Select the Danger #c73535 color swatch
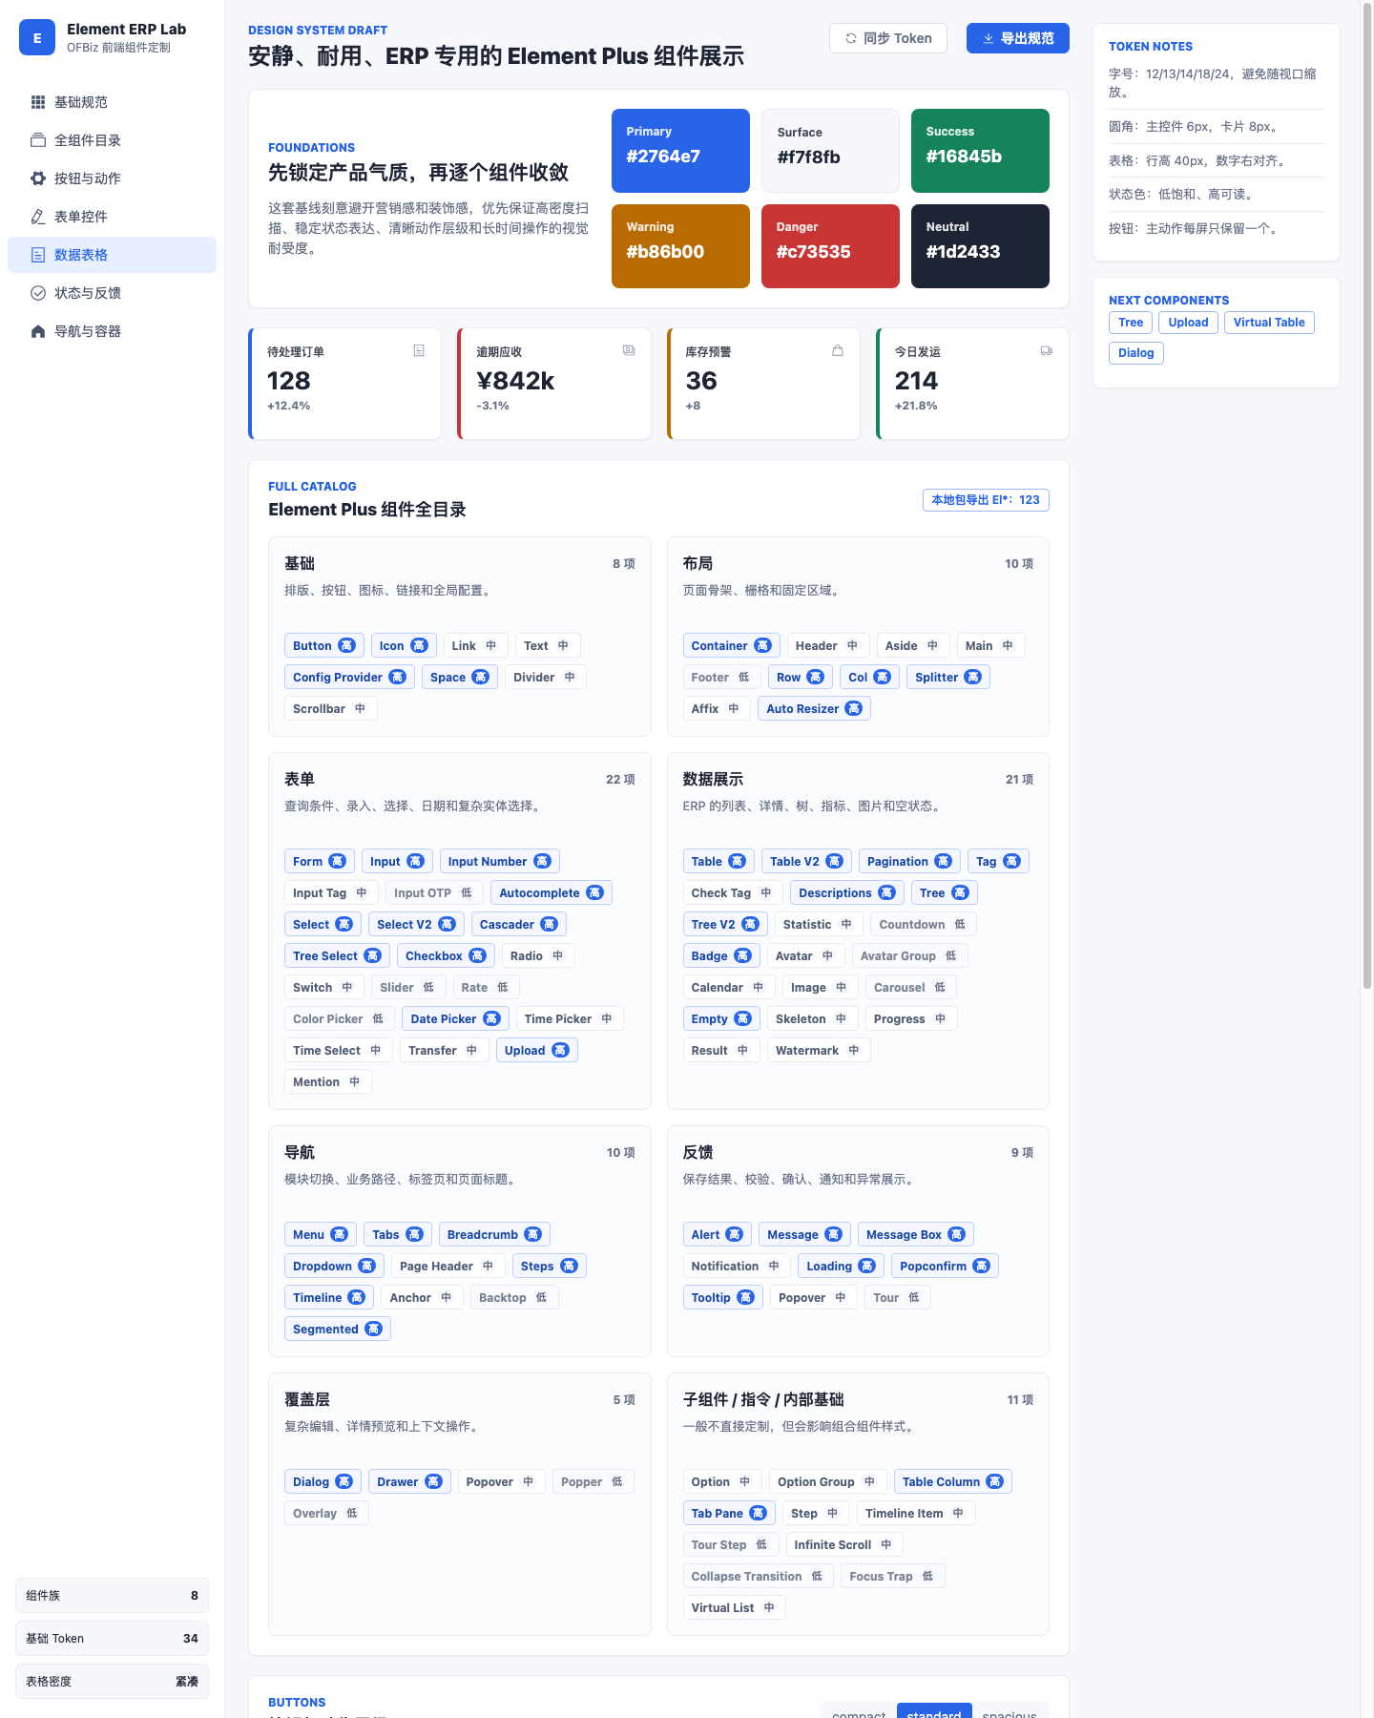 [830, 246]
